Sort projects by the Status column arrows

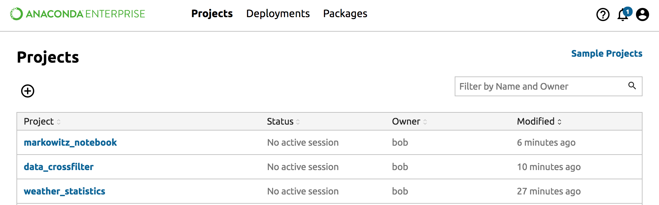(298, 122)
